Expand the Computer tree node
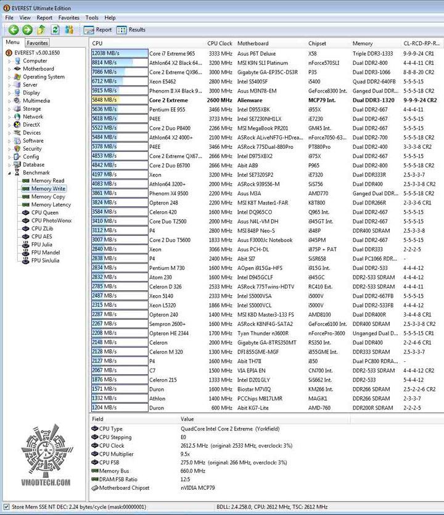444x515 pixels. (9, 61)
